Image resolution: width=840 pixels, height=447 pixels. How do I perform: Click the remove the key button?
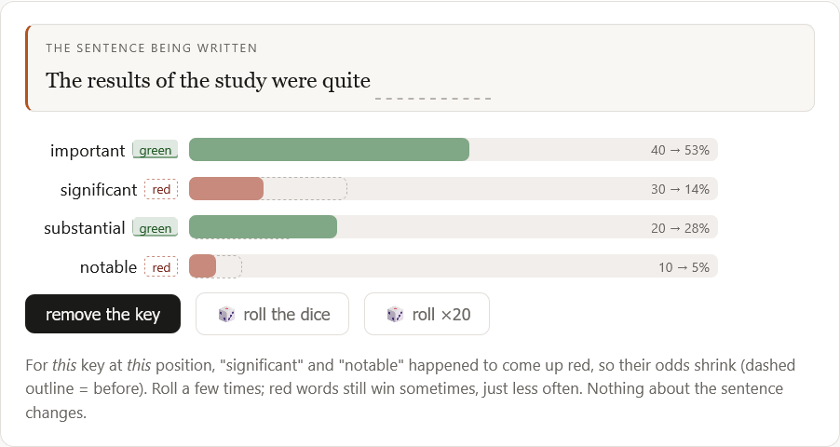coord(102,314)
